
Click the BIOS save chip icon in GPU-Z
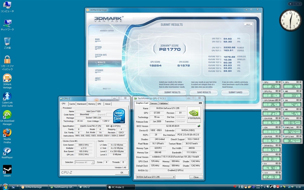coord(199,126)
